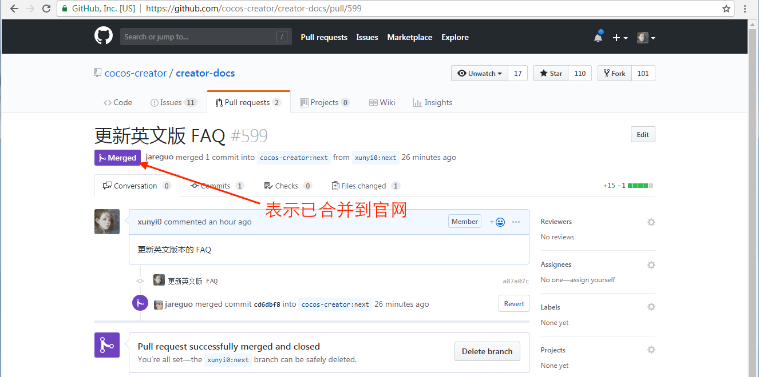Open the Unwatch dropdown

tap(480, 73)
